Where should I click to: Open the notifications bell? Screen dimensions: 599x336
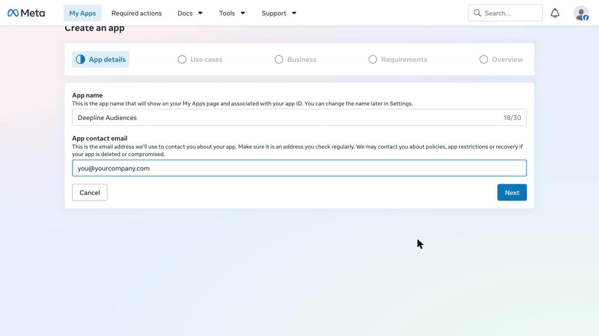(555, 13)
